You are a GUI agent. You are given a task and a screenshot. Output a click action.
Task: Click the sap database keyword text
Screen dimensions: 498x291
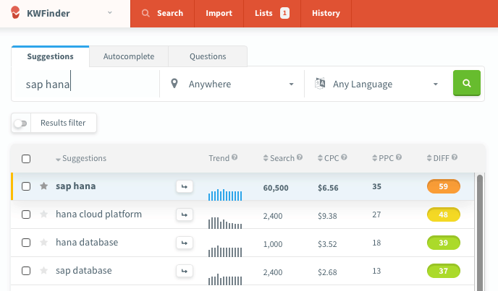pyautogui.click(x=84, y=271)
